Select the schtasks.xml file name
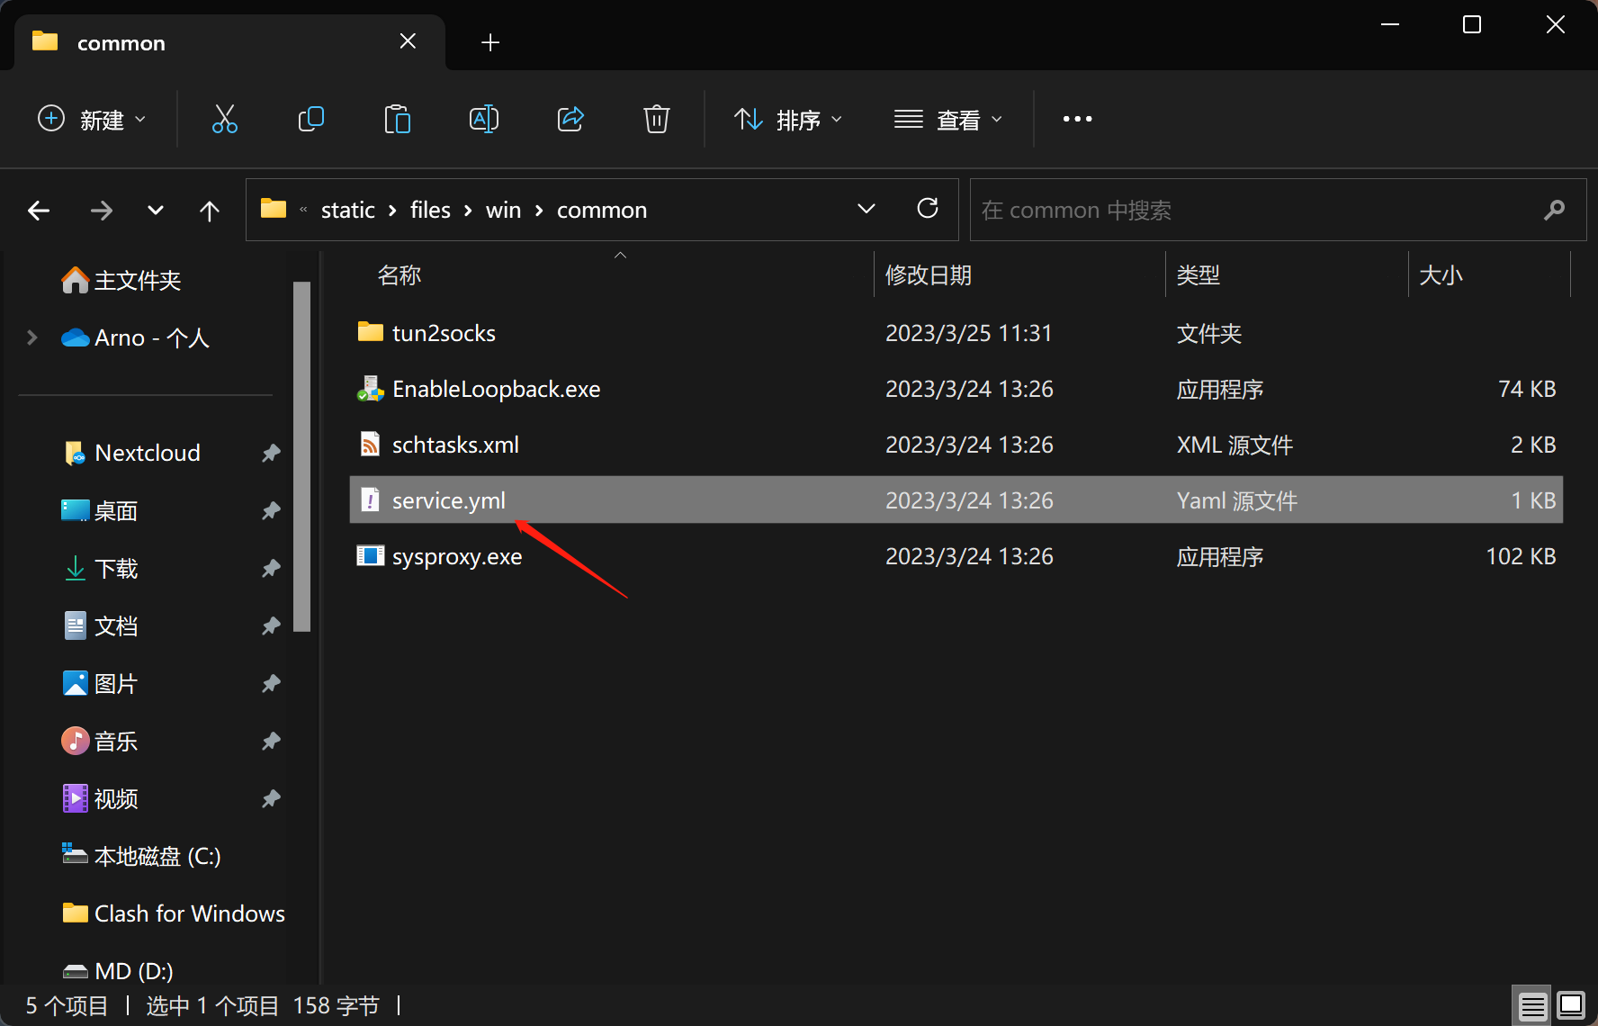Screen dimensions: 1598x1026 455,445
